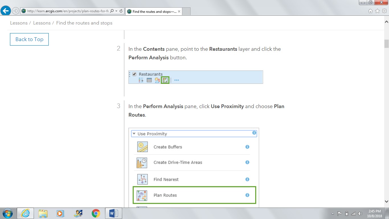The width and height of the screenshot is (389, 219).
Task: Click the network signal tray icon
Action: coord(353,214)
